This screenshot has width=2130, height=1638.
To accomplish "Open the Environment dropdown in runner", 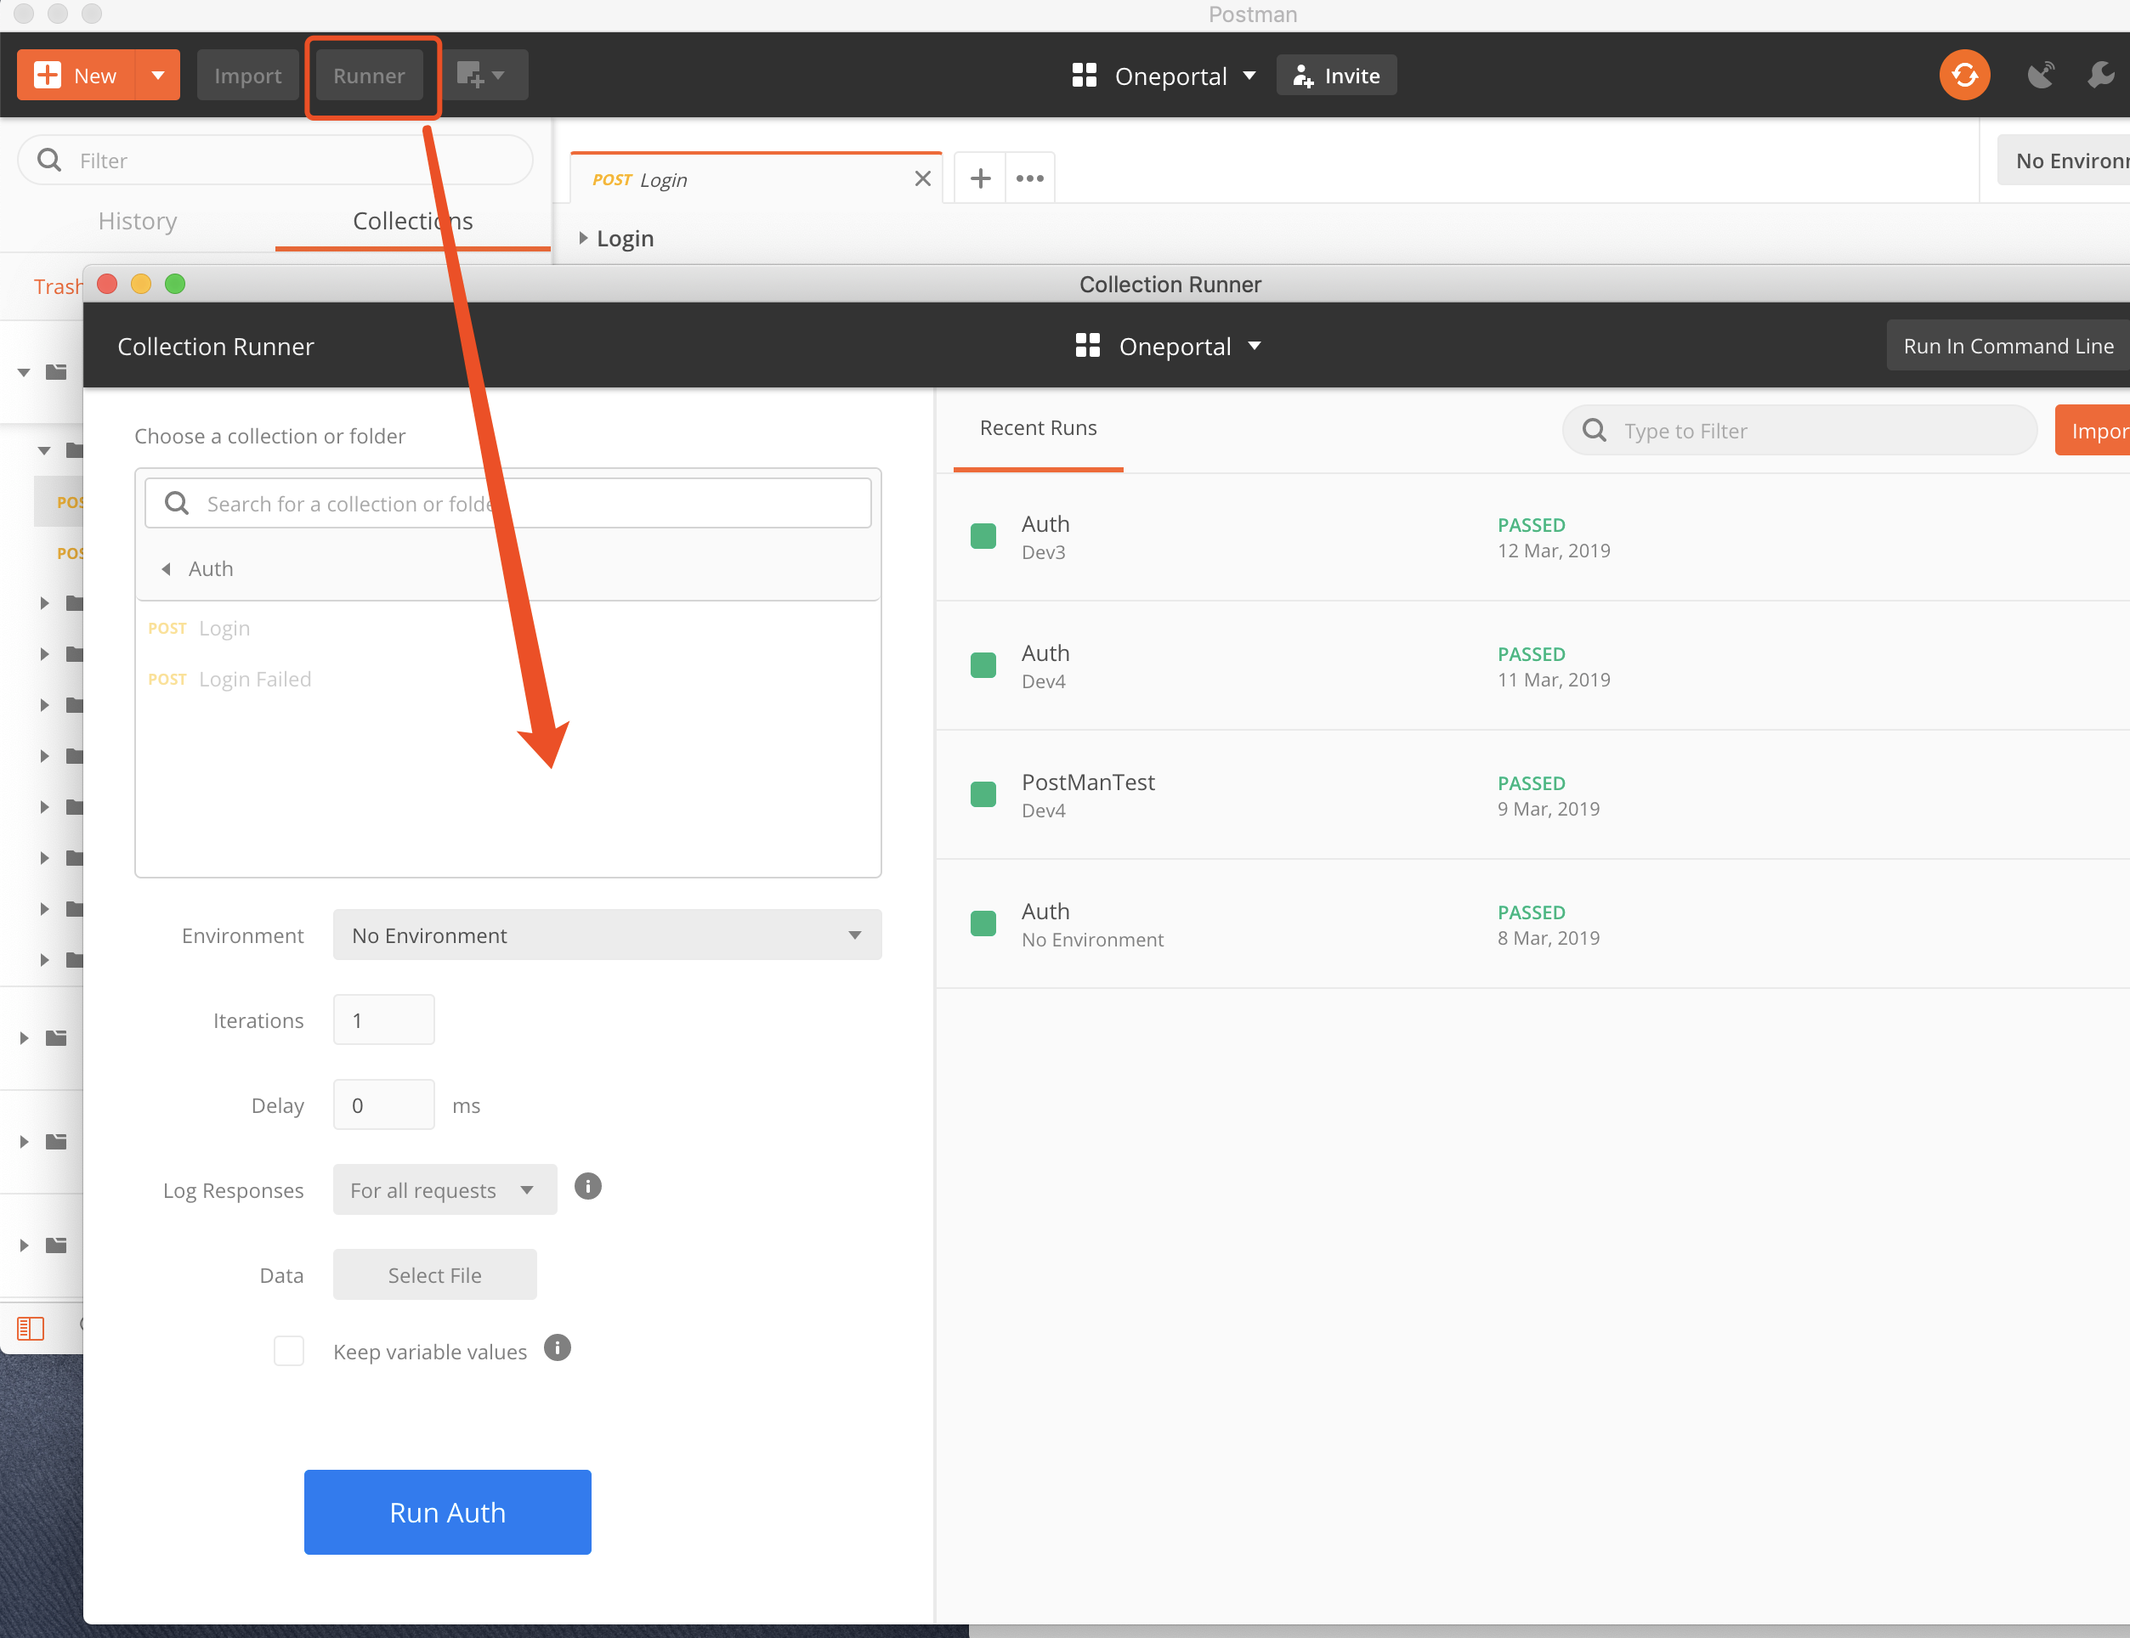I will (607, 935).
